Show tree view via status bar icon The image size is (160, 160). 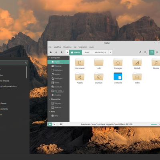(x=54, y=124)
